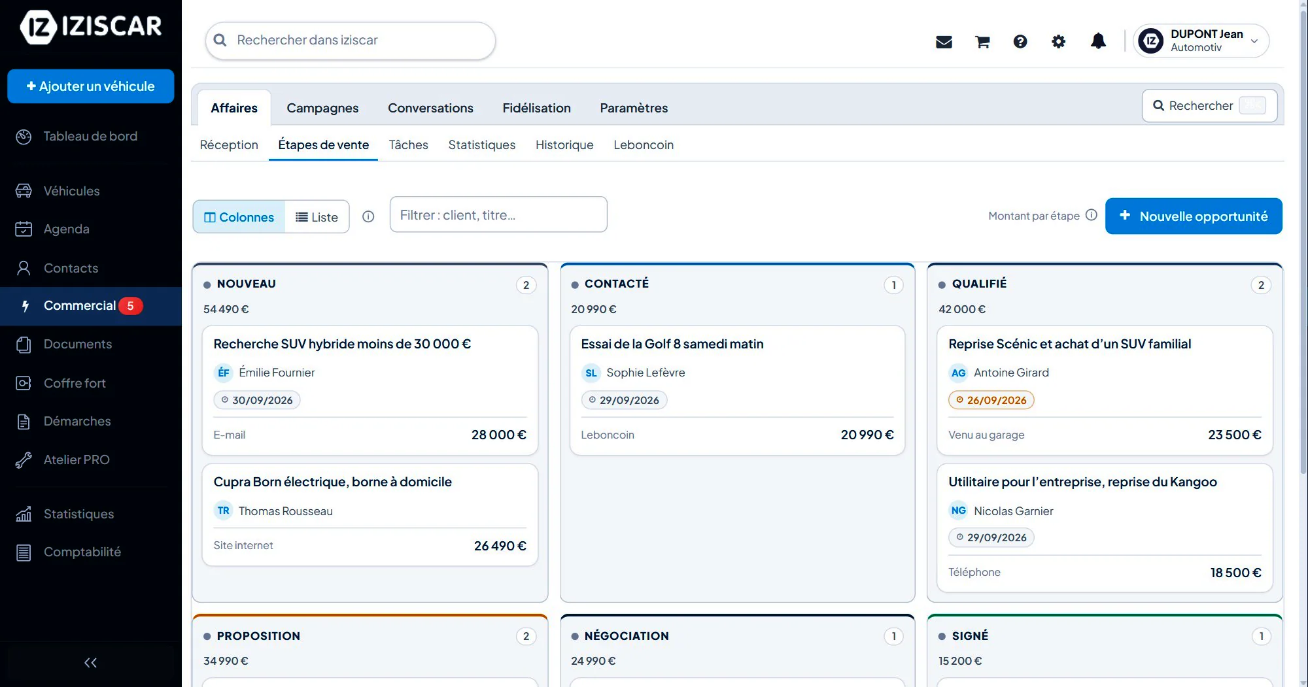Collapse the sidebar with double chevron

91,663
